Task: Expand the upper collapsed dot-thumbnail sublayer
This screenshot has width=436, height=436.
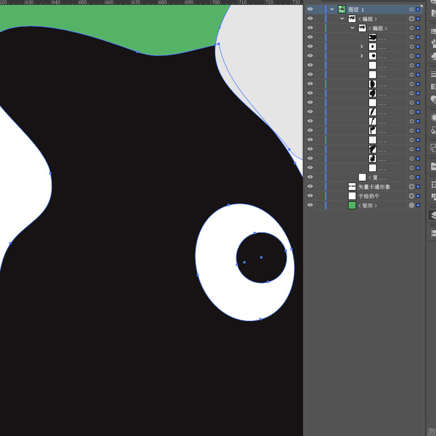Action: coord(361,47)
